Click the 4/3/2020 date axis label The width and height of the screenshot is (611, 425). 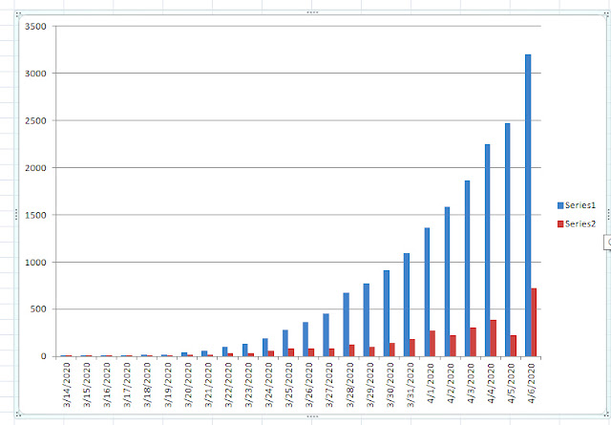(x=471, y=383)
